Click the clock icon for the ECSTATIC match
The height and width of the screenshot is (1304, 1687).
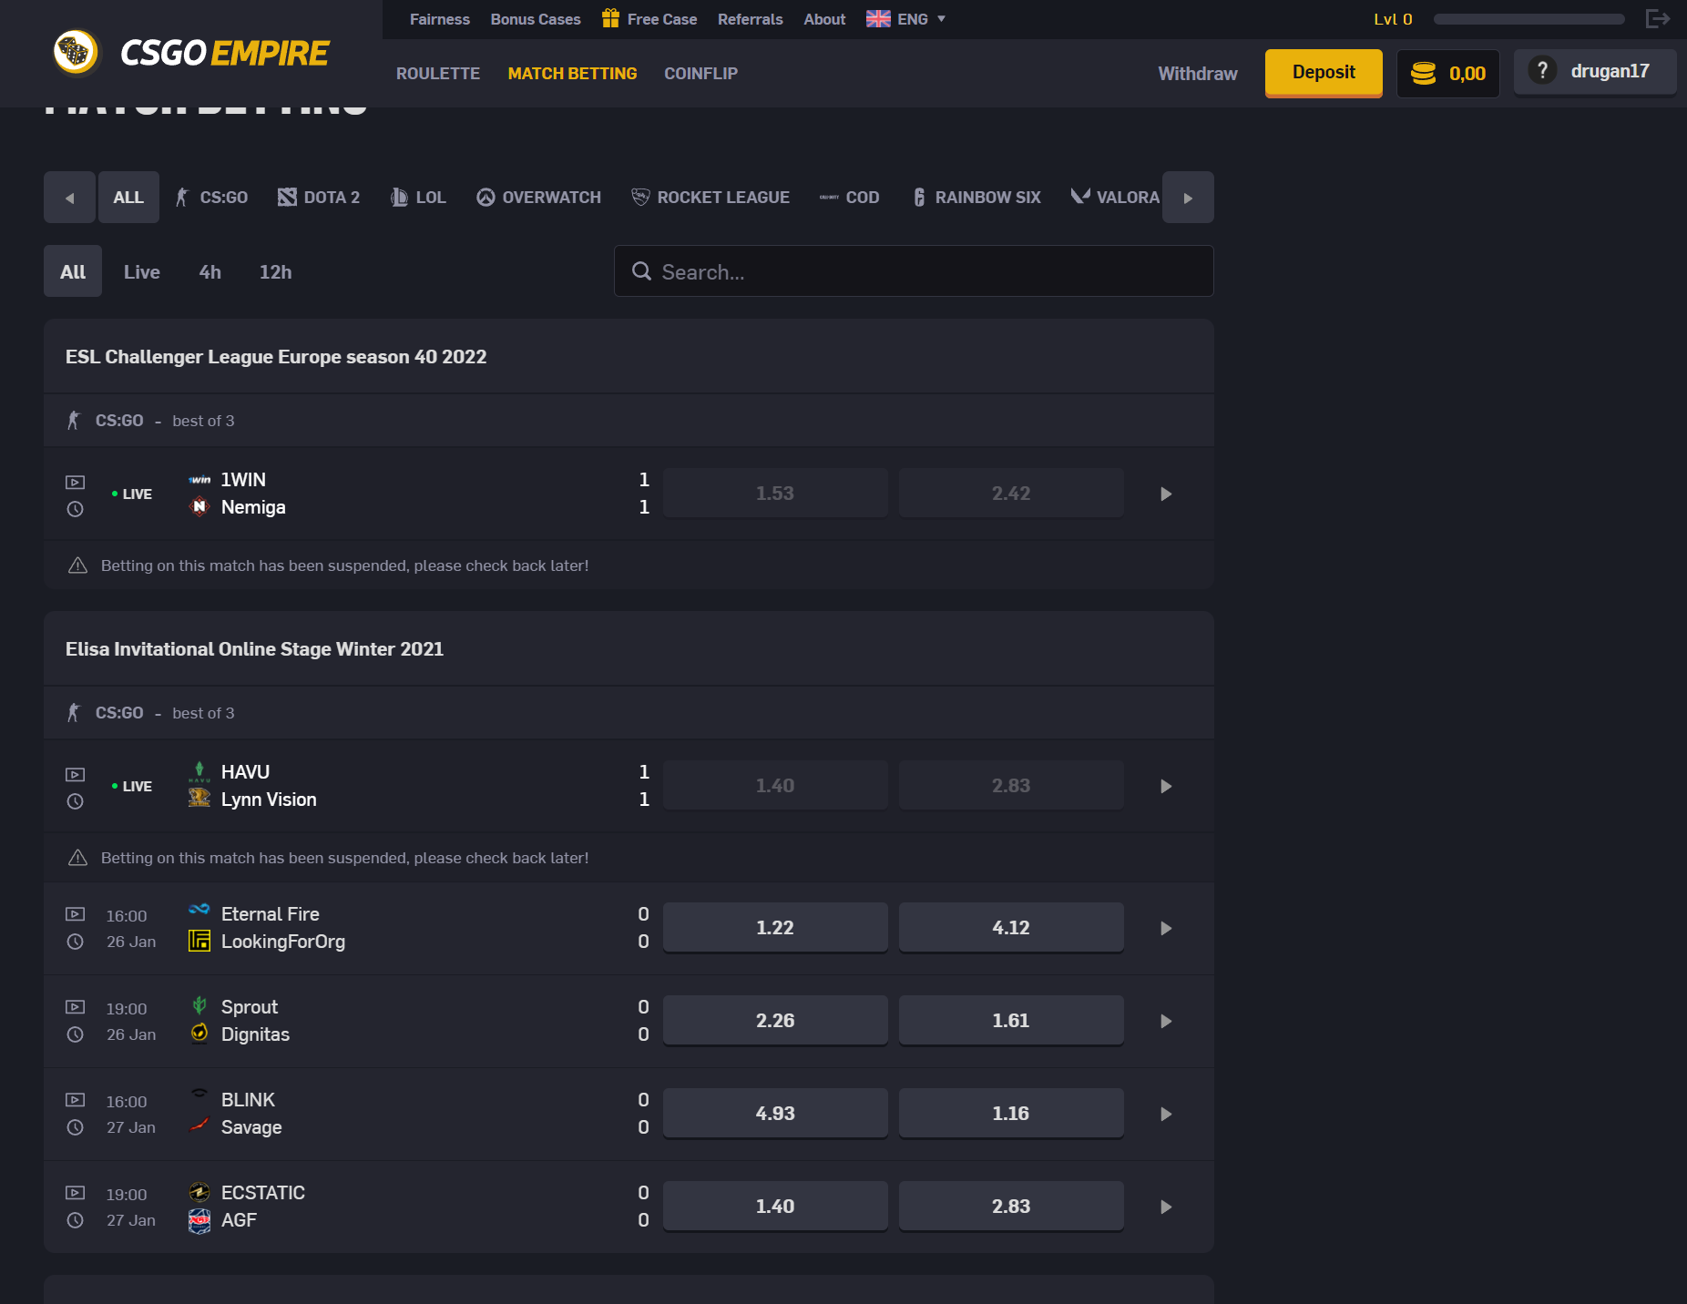[76, 1220]
